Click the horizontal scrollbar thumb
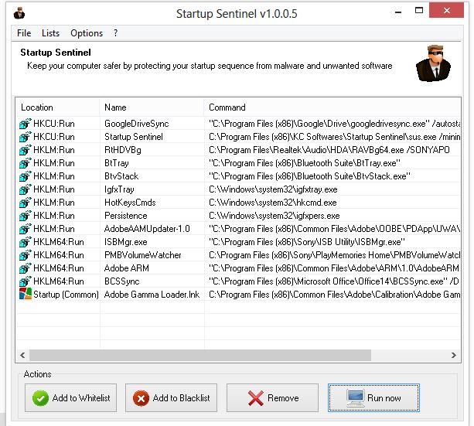 click(200, 355)
